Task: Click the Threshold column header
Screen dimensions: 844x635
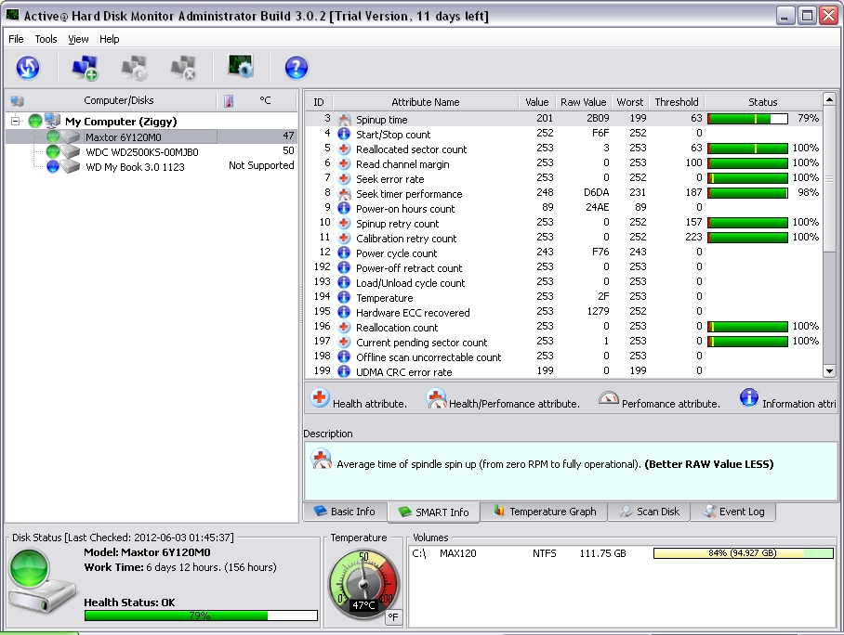Action: point(677,101)
